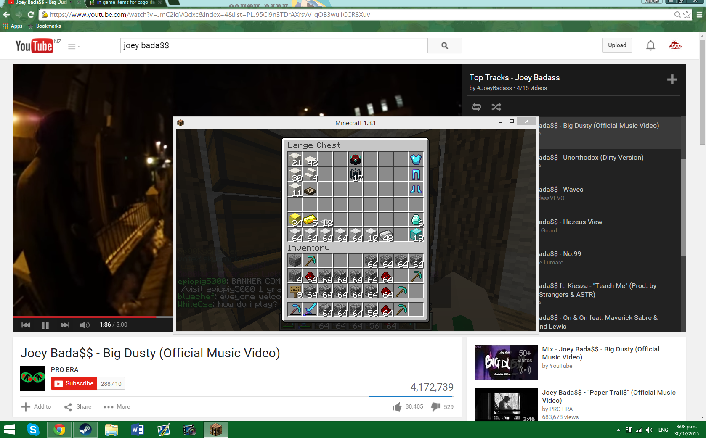Open PRO ERA channel avatar
The image size is (706, 438).
33,378
